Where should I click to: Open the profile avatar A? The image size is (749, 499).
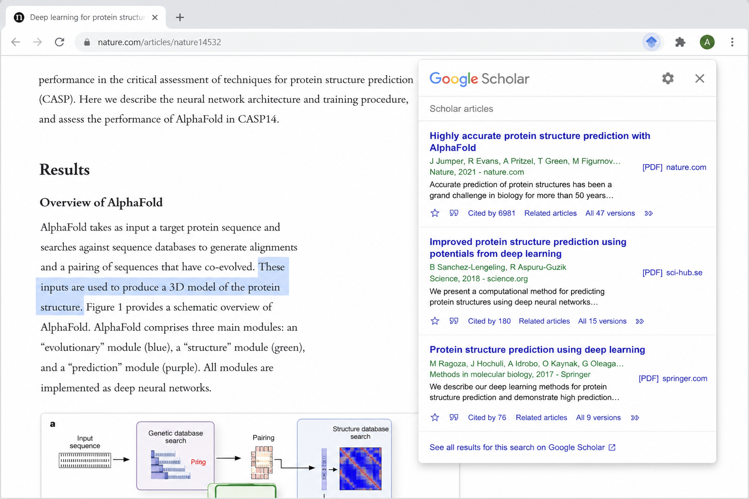coord(707,42)
